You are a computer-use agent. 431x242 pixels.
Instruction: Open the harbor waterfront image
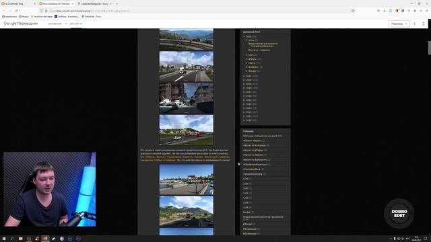[187, 179]
